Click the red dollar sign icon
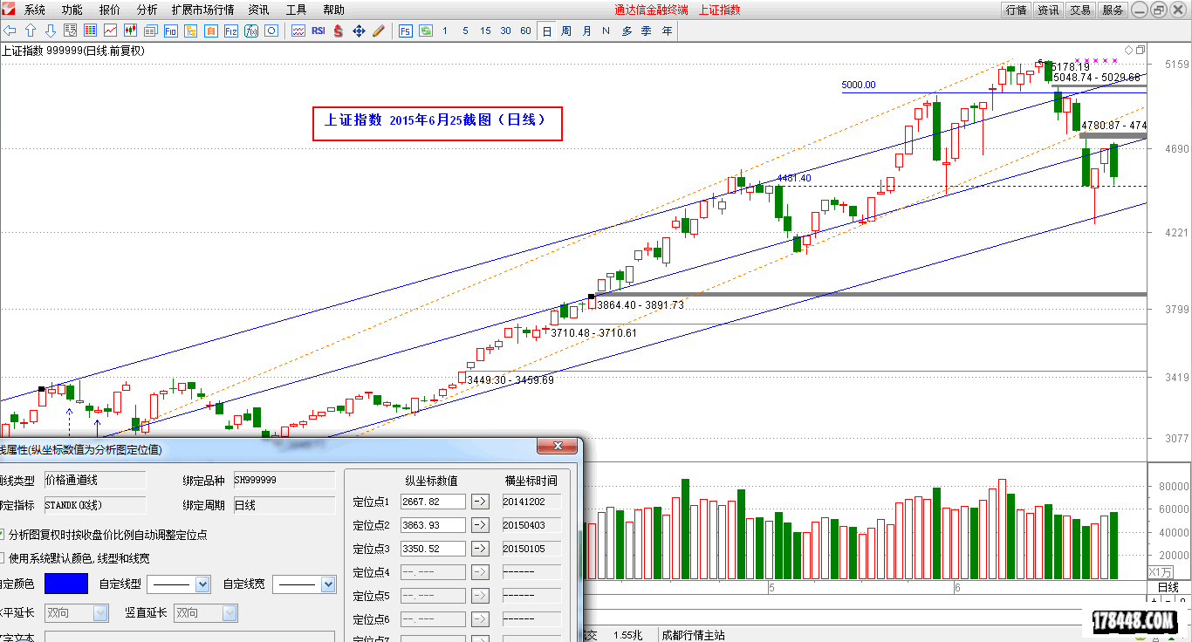Screen dimensions: 1192x642 point(339,31)
